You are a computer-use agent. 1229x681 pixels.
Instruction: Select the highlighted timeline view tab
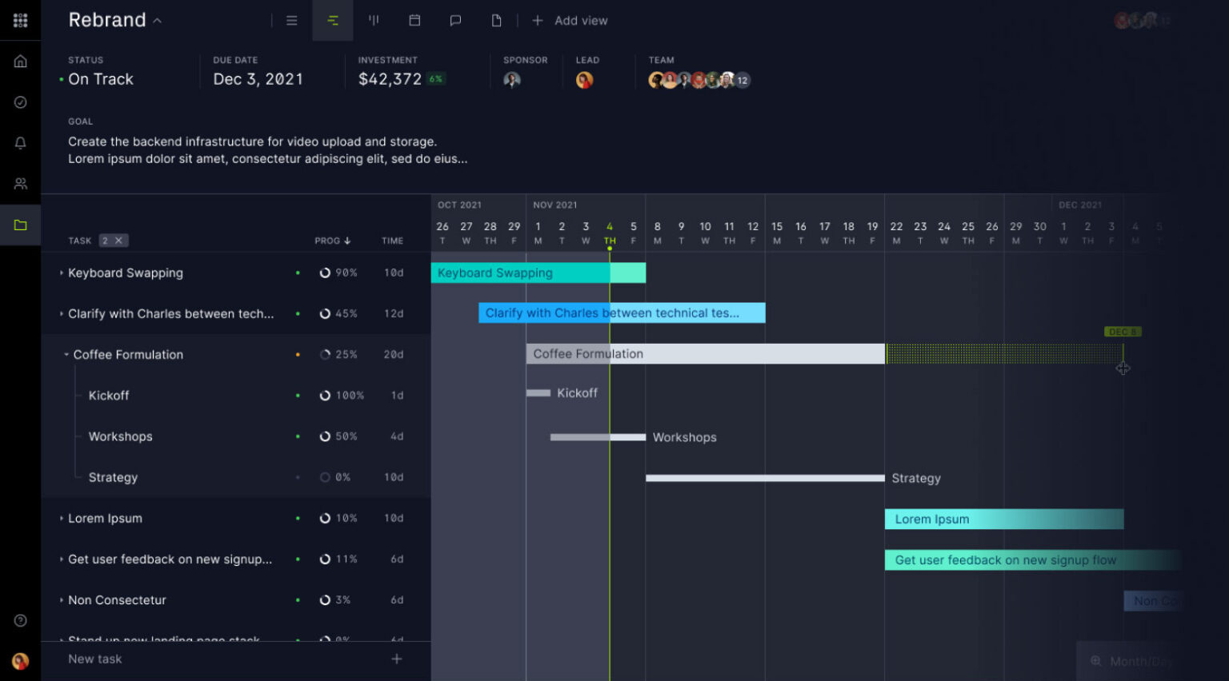(x=333, y=21)
